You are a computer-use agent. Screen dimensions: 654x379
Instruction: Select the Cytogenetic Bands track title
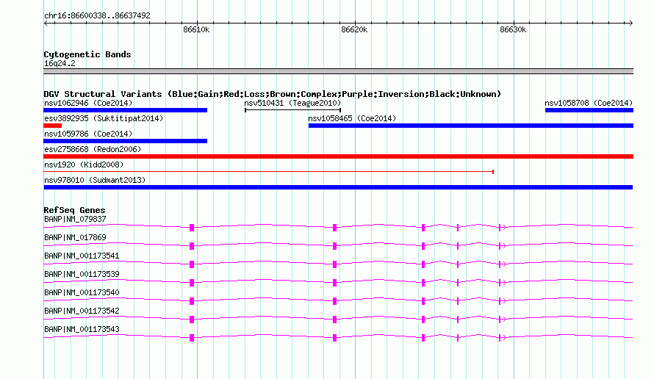tap(87, 54)
